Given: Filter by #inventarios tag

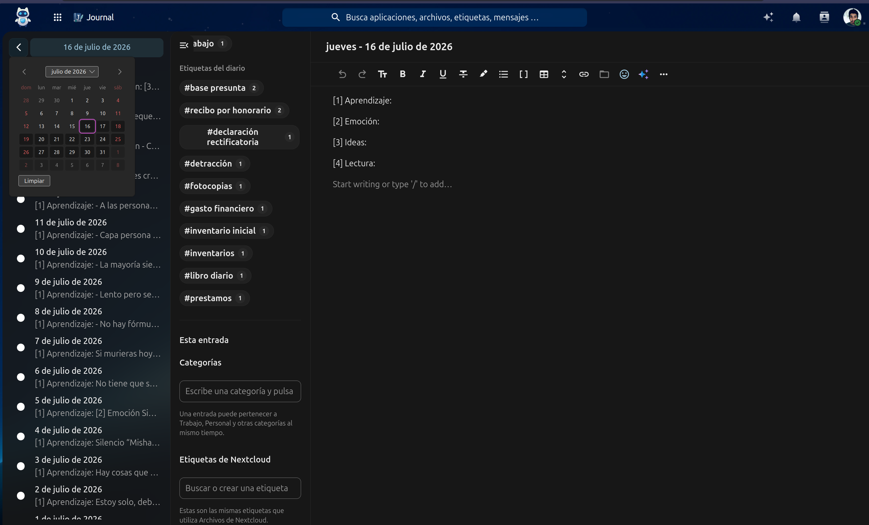Looking at the screenshot, I should pos(216,253).
